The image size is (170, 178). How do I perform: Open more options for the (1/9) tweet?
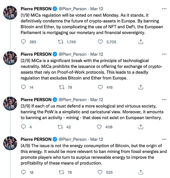pyautogui.click(x=164, y=9)
